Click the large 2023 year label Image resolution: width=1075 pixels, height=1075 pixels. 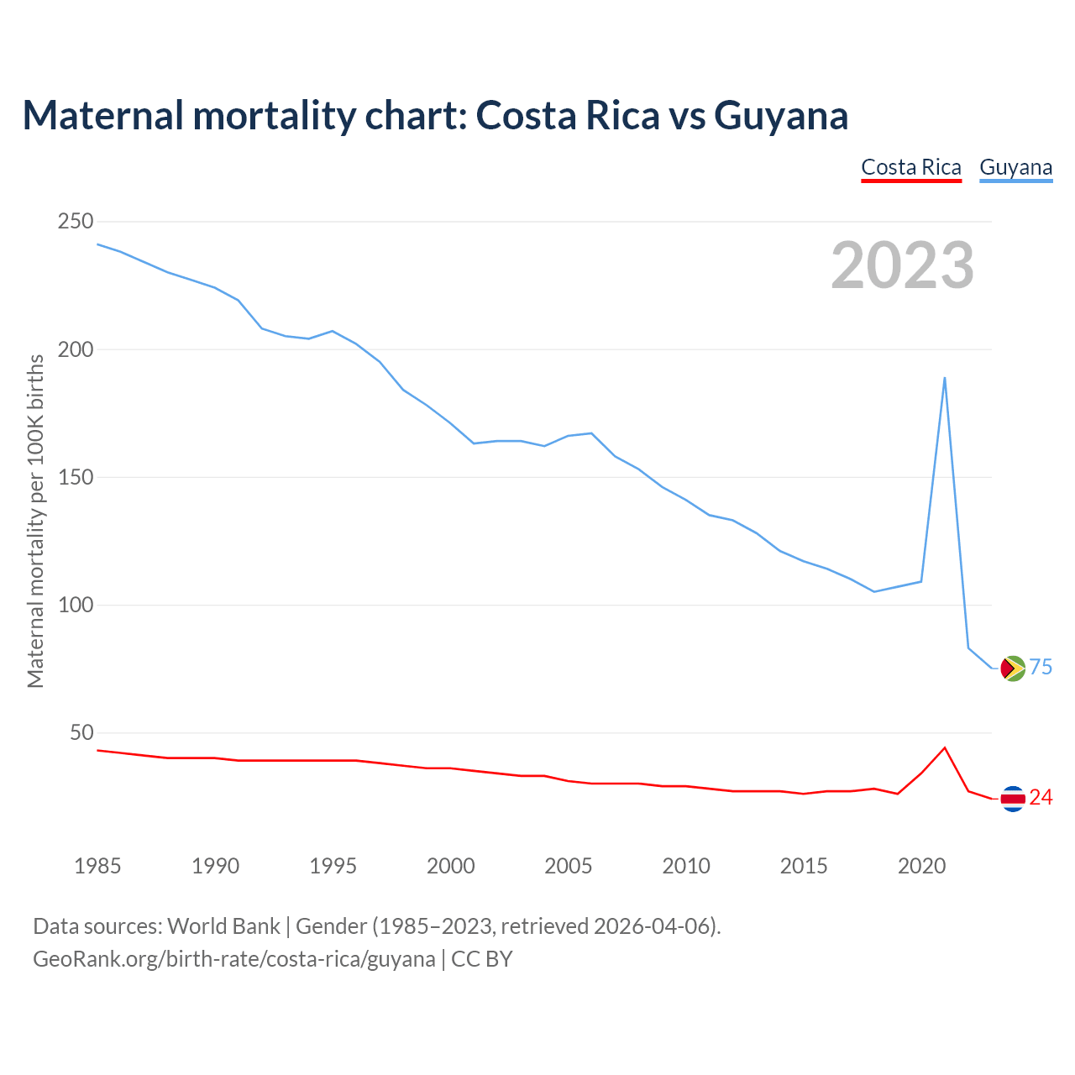pyautogui.click(x=902, y=265)
